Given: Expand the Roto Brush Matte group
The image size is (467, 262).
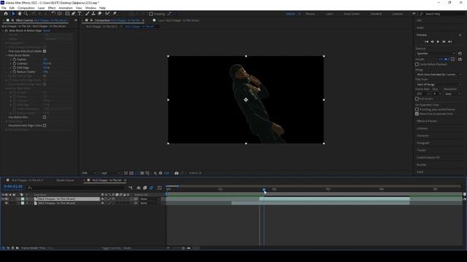Looking at the screenshot, I should pyautogui.click(x=7, y=55).
